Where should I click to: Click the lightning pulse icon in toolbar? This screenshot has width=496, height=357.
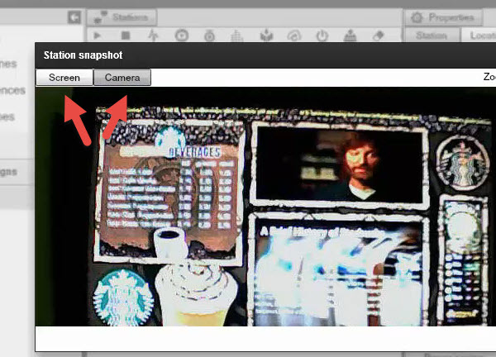(154, 36)
